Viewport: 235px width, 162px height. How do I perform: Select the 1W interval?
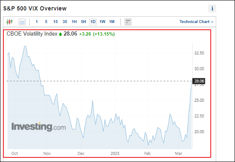coord(102,22)
